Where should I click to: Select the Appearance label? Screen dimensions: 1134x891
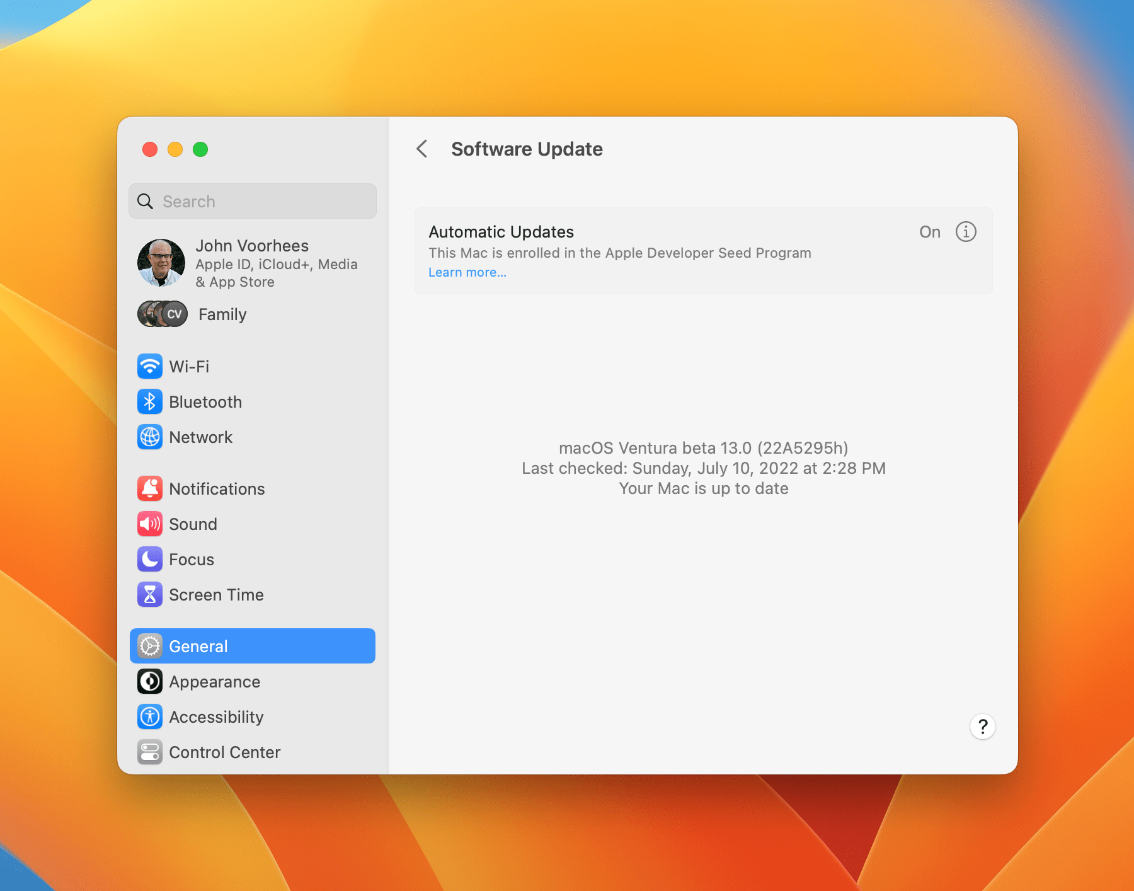tap(215, 682)
